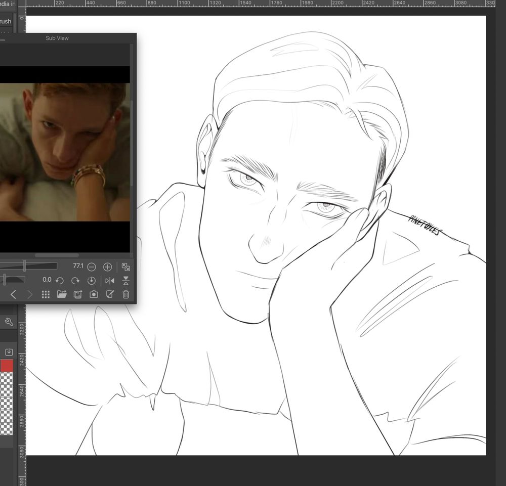506x486 pixels.
Task: Click the reference photo in Sub View
Action: coord(65,152)
